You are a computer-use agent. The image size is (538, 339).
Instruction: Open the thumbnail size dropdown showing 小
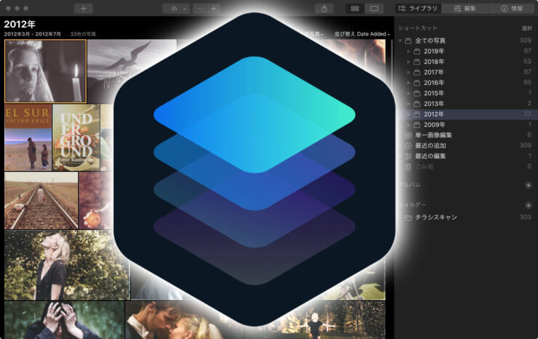click(x=176, y=9)
